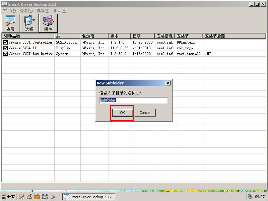The image size is (268, 201).
Task: Select the SCSIAdapter class cell
Action: tap(67, 42)
